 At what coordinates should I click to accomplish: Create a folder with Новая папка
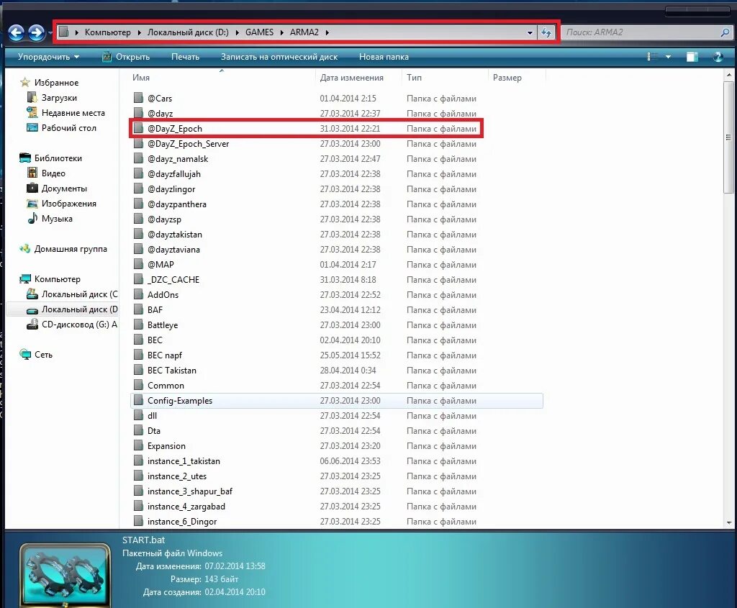pos(384,57)
